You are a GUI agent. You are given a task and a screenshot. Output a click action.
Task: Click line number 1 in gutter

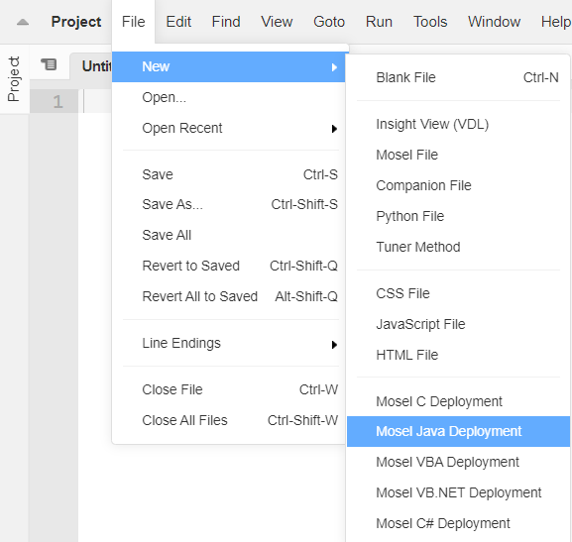pos(57,101)
